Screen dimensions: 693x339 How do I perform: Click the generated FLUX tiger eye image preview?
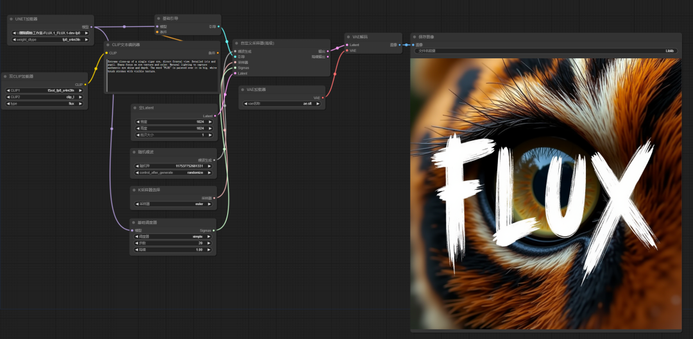coord(546,194)
